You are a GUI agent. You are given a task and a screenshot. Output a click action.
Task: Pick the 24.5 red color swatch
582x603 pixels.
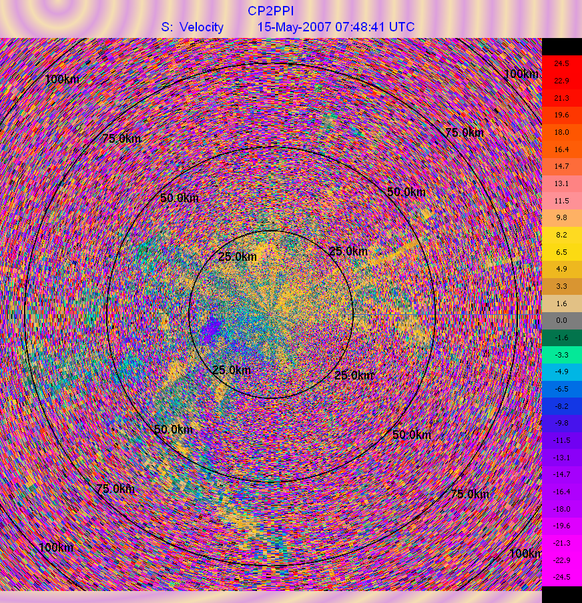pos(561,63)
